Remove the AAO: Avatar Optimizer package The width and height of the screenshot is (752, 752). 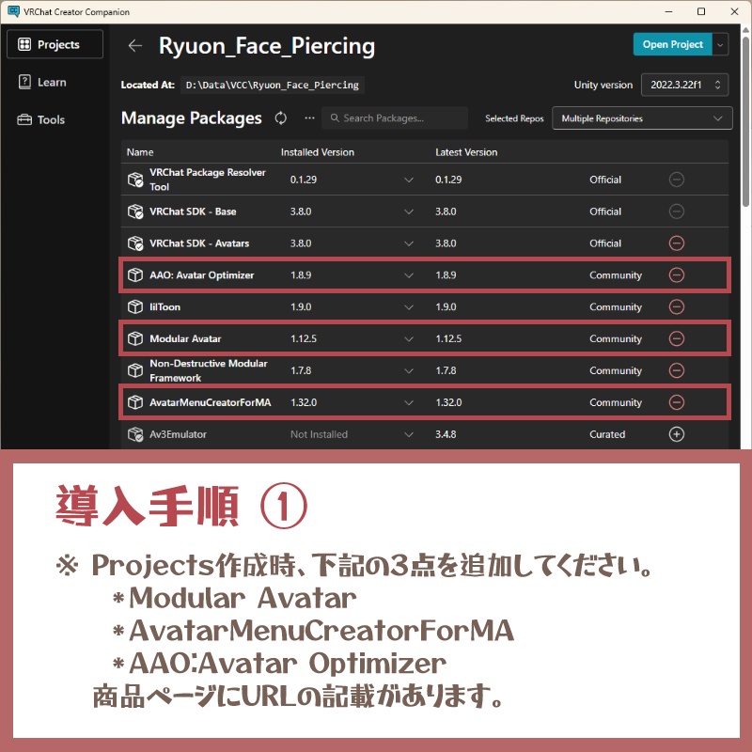point(676,275)
